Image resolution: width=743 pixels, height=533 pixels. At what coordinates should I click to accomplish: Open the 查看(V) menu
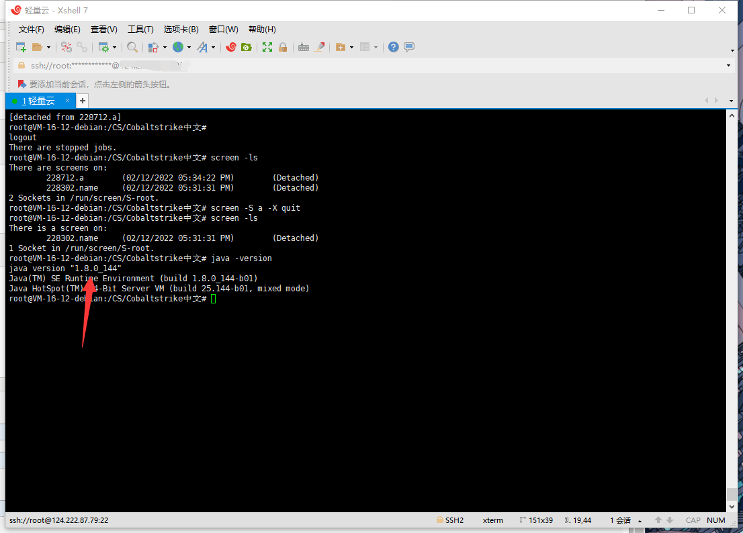click(103, 30)
